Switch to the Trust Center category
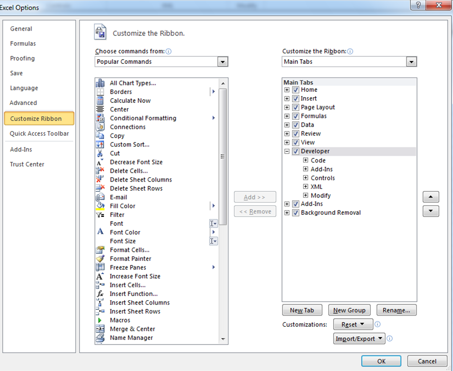 coord(27,164)
